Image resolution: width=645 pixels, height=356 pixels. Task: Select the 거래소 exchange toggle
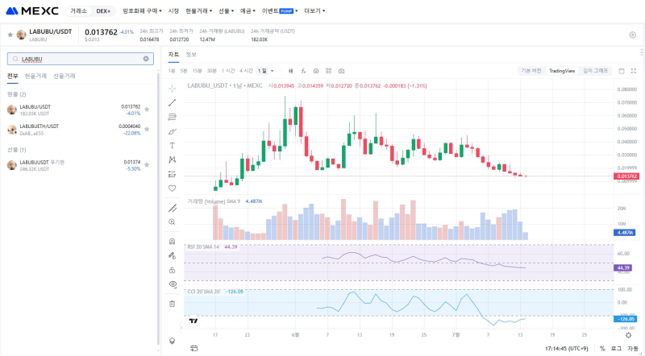pos(78,11)
